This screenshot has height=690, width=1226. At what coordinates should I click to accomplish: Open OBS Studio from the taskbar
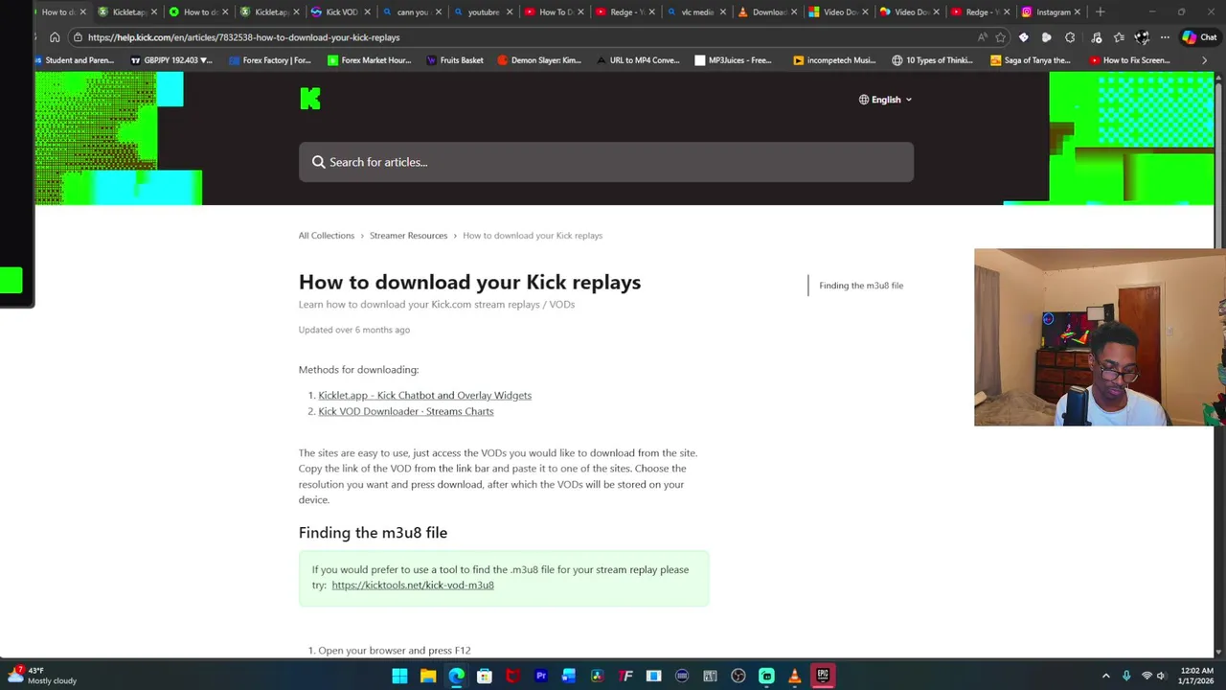(738, 676)
